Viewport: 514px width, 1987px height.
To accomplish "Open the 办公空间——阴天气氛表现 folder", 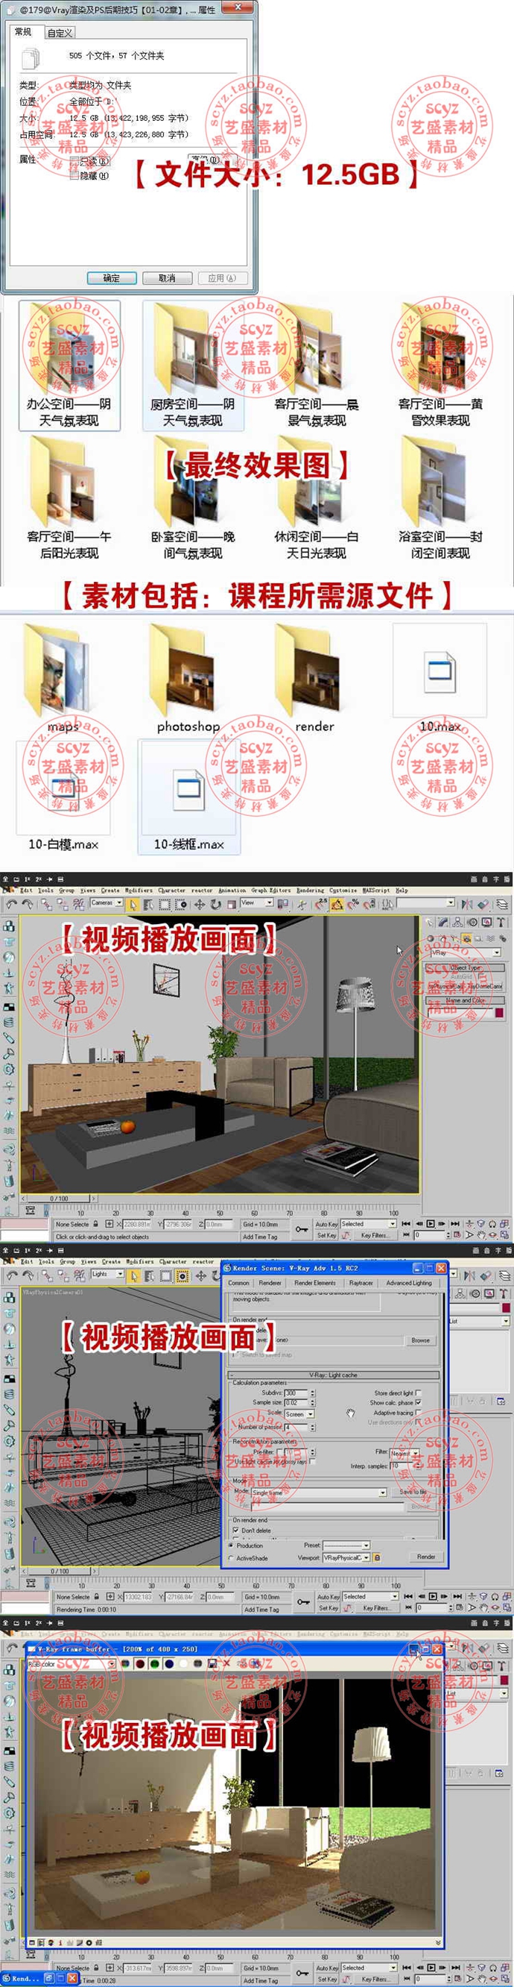I will [x=69, y=365].
